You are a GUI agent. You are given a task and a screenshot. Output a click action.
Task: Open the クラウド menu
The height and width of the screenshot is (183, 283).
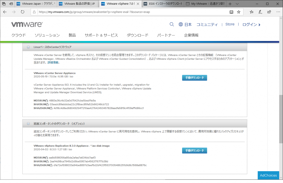[x=19, y=35]
